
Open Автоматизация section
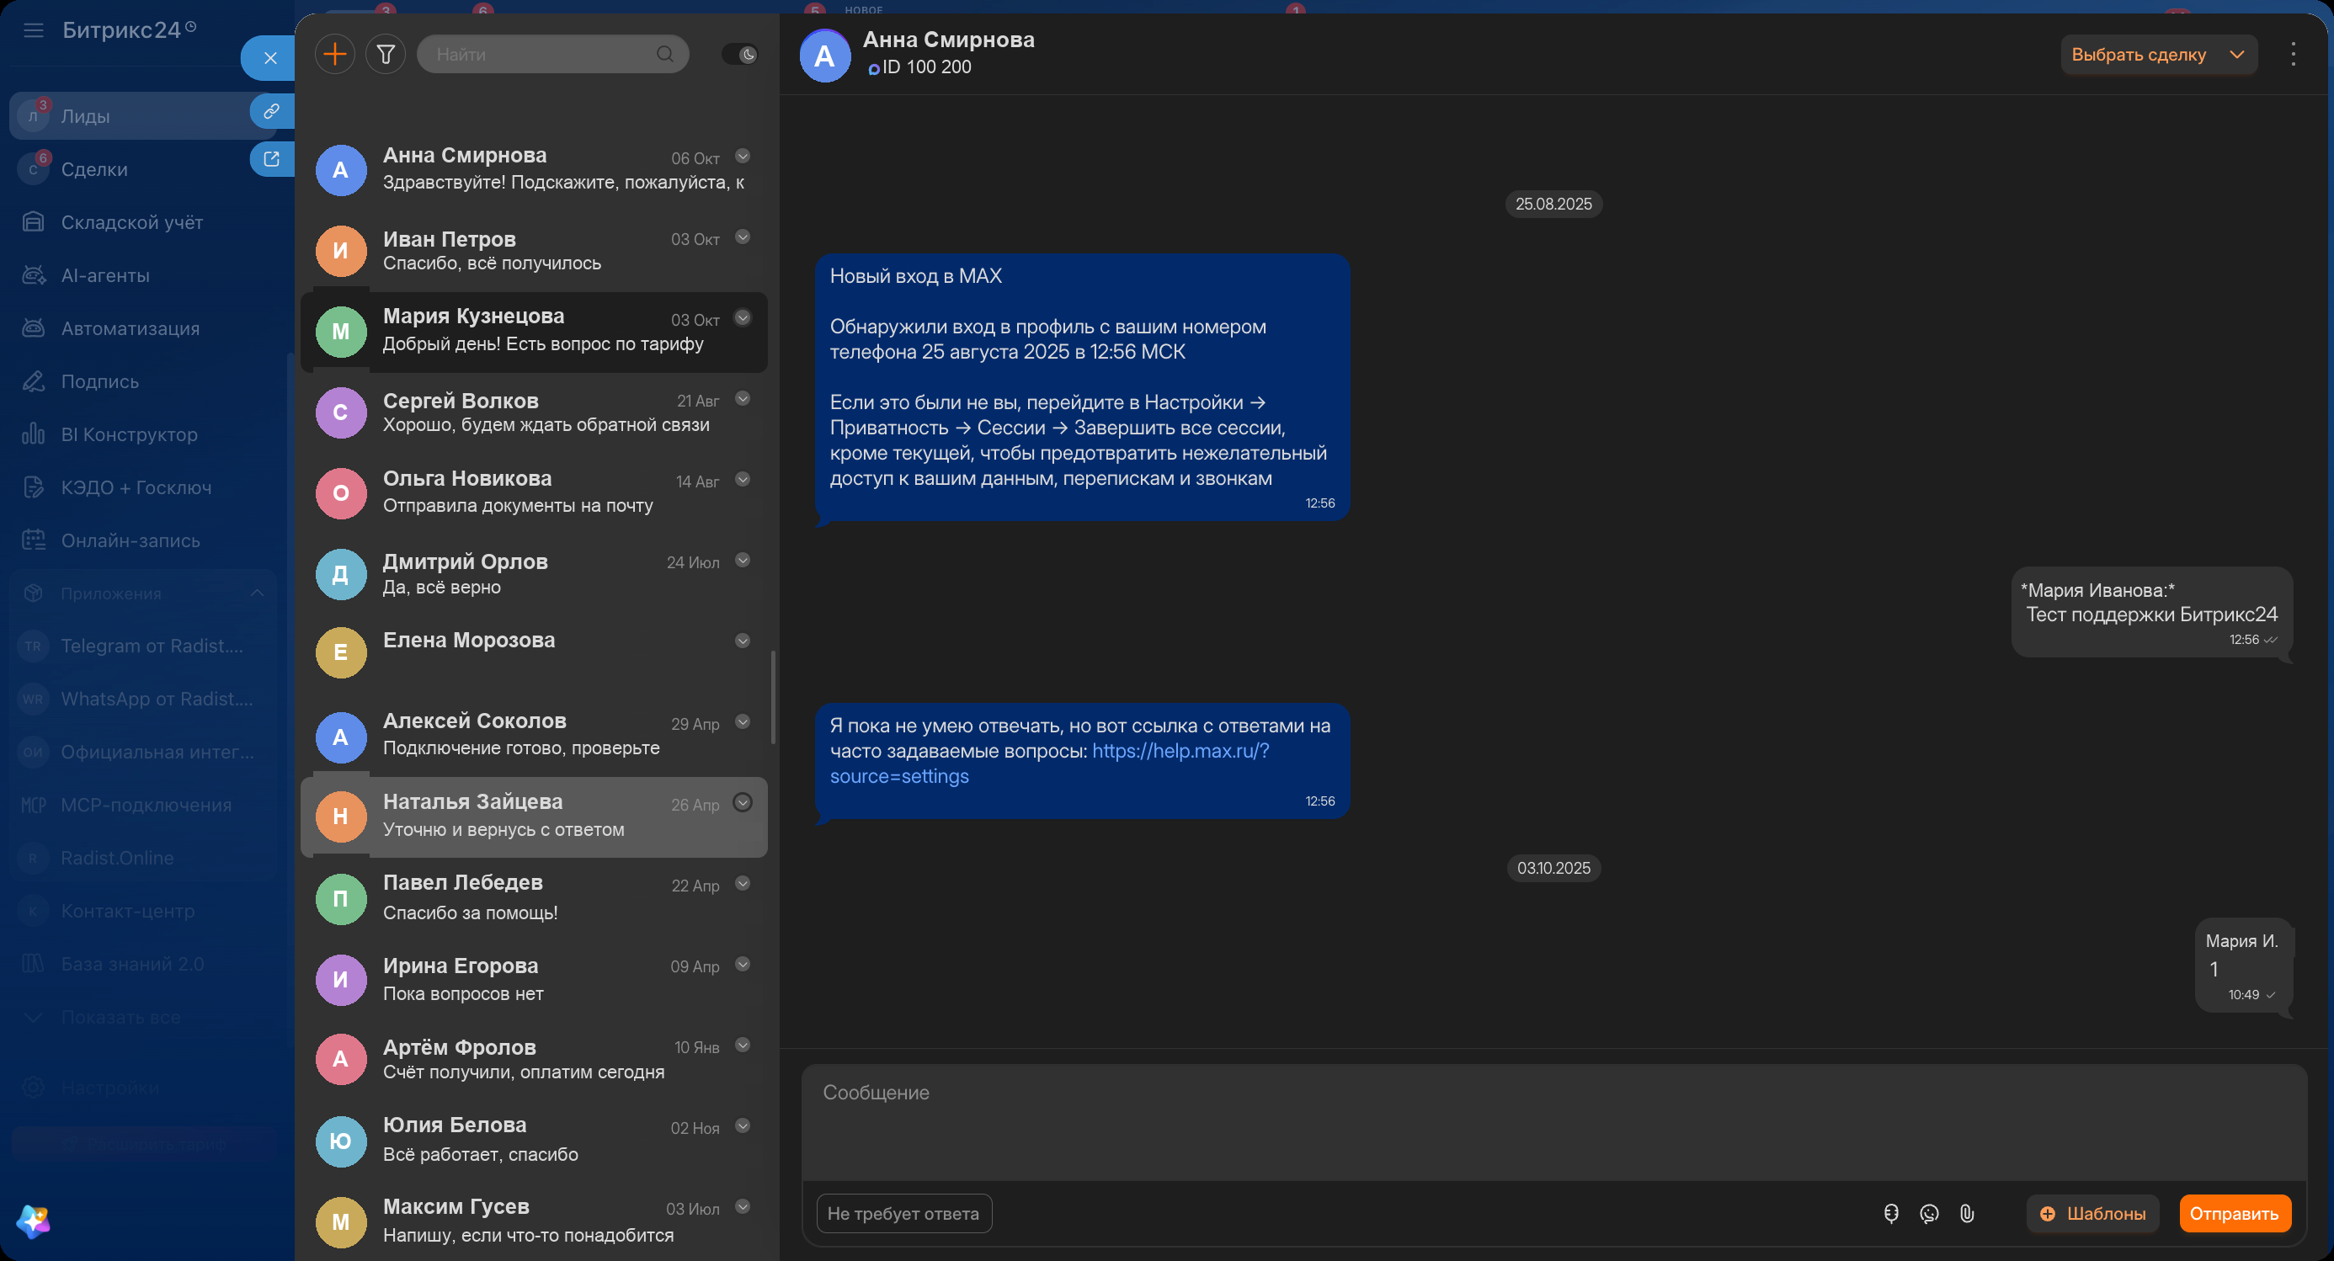pyautogui.click(x=145, y=328)
